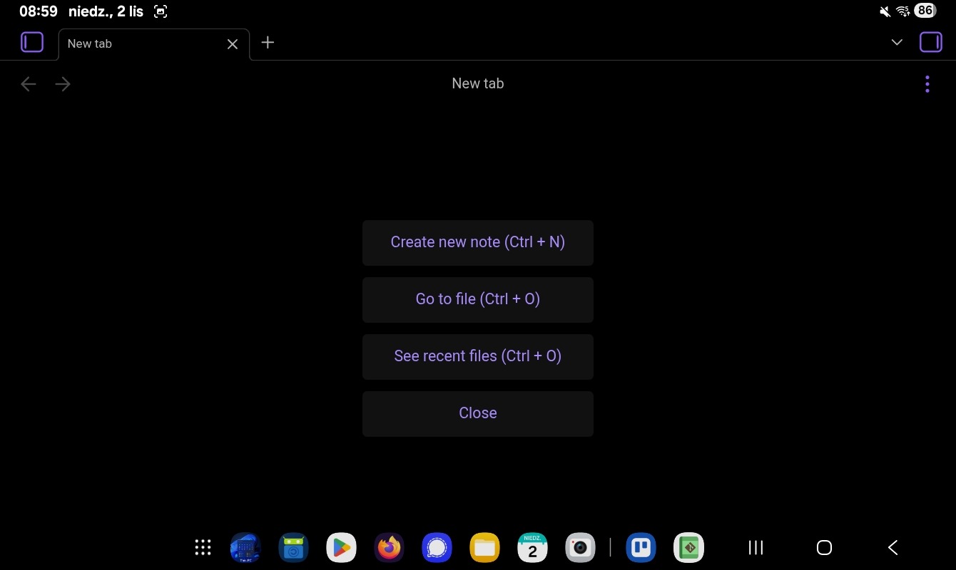Open the three-dot more options menu
The width and height of the screenshot is (956, 570).
927,85
